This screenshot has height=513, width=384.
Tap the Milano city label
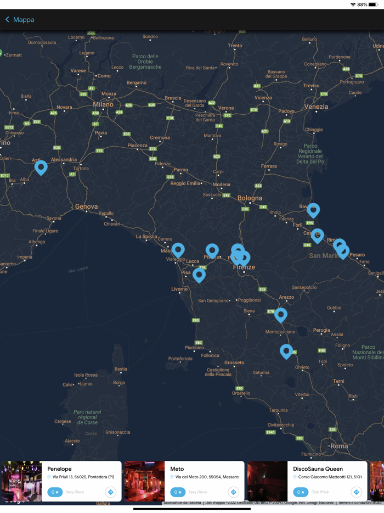point(103,104)
